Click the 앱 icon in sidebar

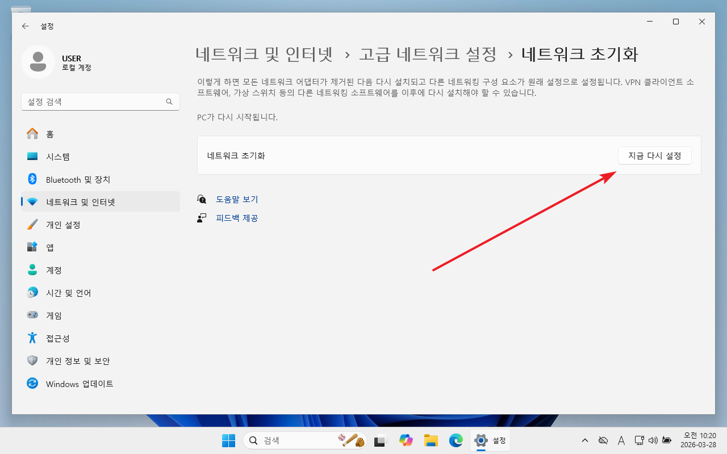32,247
